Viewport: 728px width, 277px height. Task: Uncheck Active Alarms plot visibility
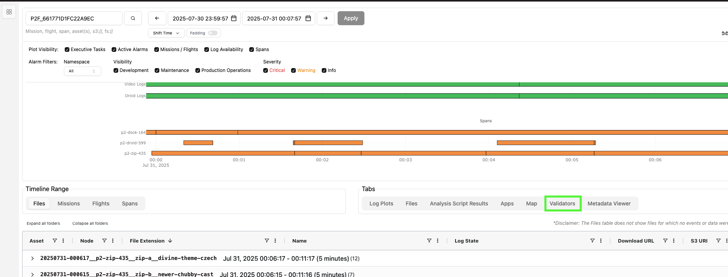pyautogui.click(x=114, y=50)
